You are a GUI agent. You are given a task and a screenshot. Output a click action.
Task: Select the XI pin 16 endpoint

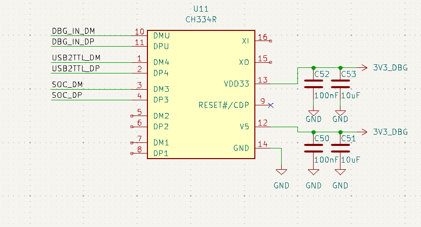[x=271, y=41]
